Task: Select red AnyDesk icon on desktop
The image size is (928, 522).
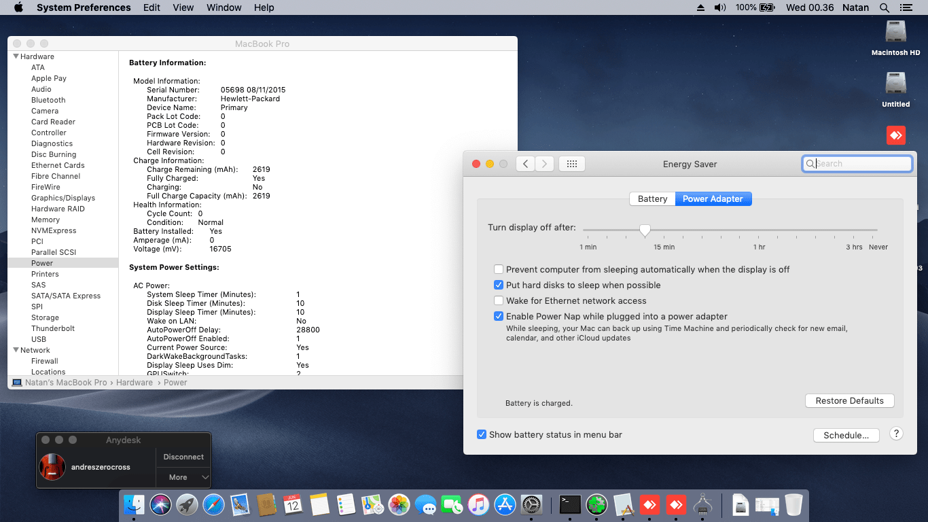Action: pyautogui.click(x=896, y=135)
